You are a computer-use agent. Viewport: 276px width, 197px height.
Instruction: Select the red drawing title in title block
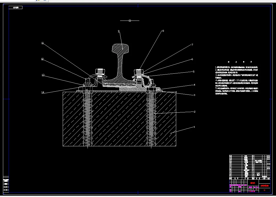264,186
